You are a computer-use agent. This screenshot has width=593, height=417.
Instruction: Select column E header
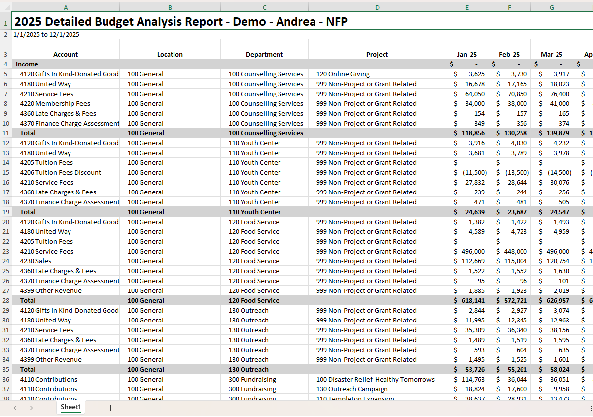tap(467, 7)
